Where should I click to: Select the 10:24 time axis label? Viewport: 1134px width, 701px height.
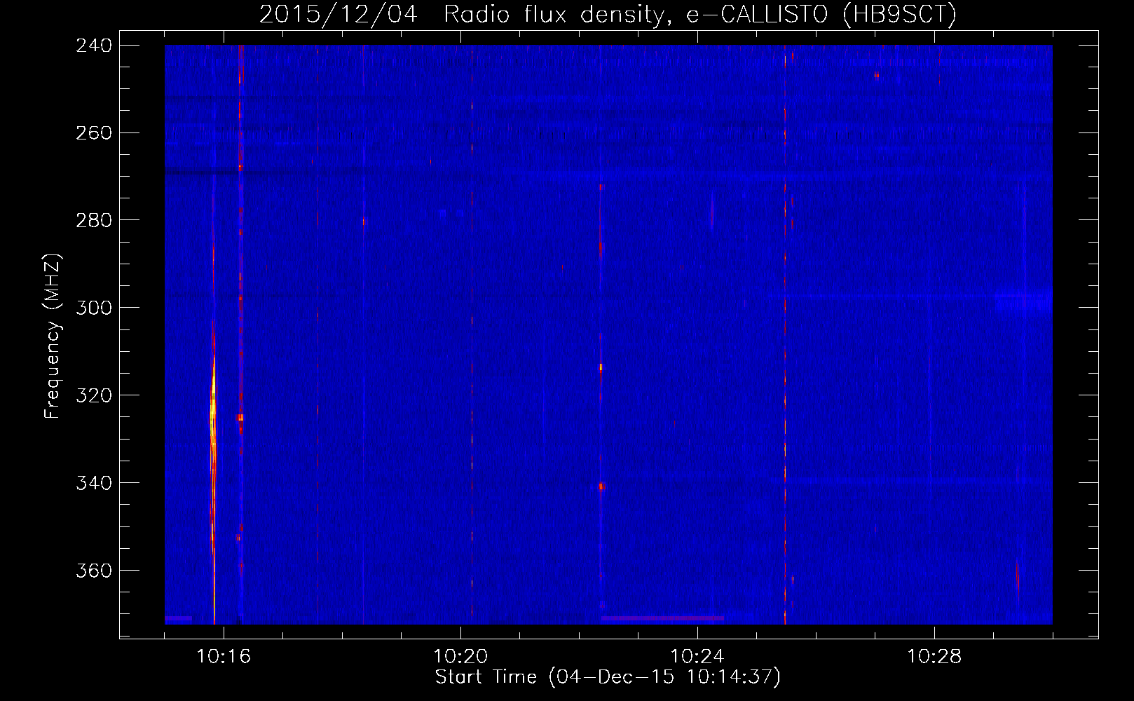tap(697, 657)
